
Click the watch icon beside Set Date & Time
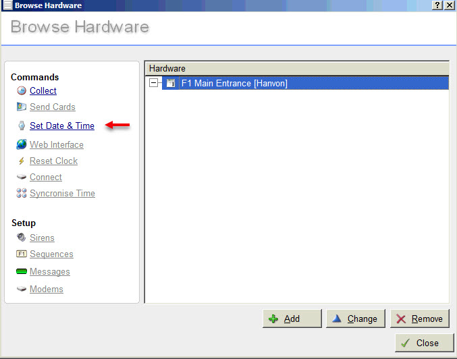[22, 126]
